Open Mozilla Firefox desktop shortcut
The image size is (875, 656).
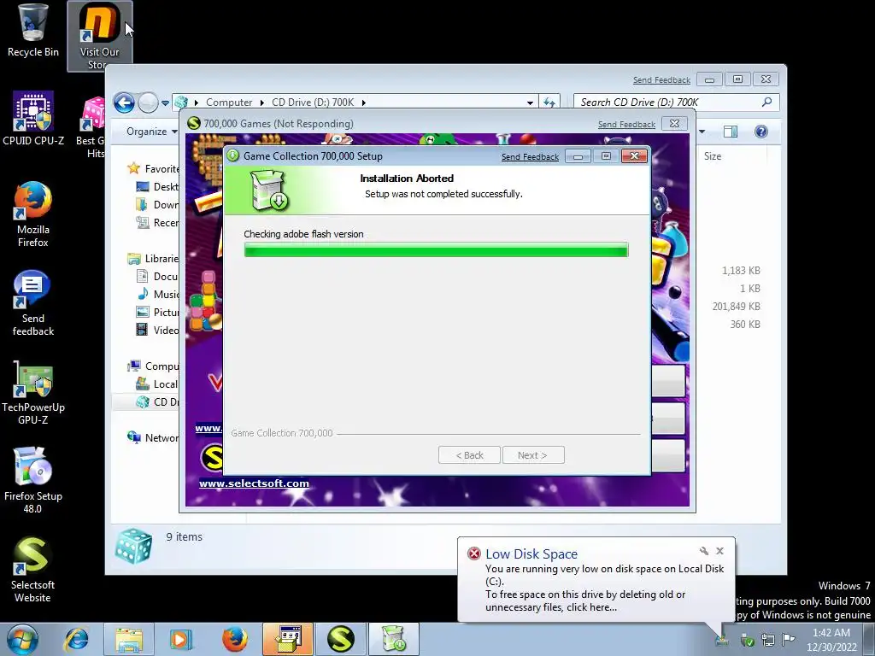click(33, 214)
